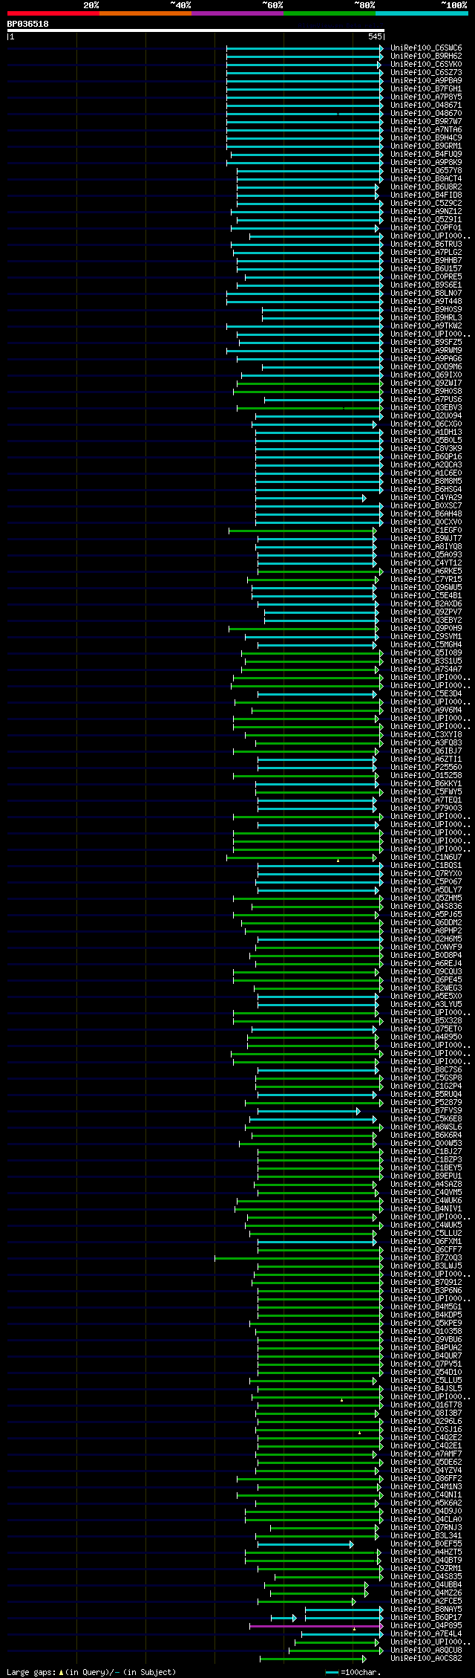The image size is (475, 1678).
Task: Select the UniRef100_B9GRM1 label
Action: pyautogui.click(x=426, y=146)
